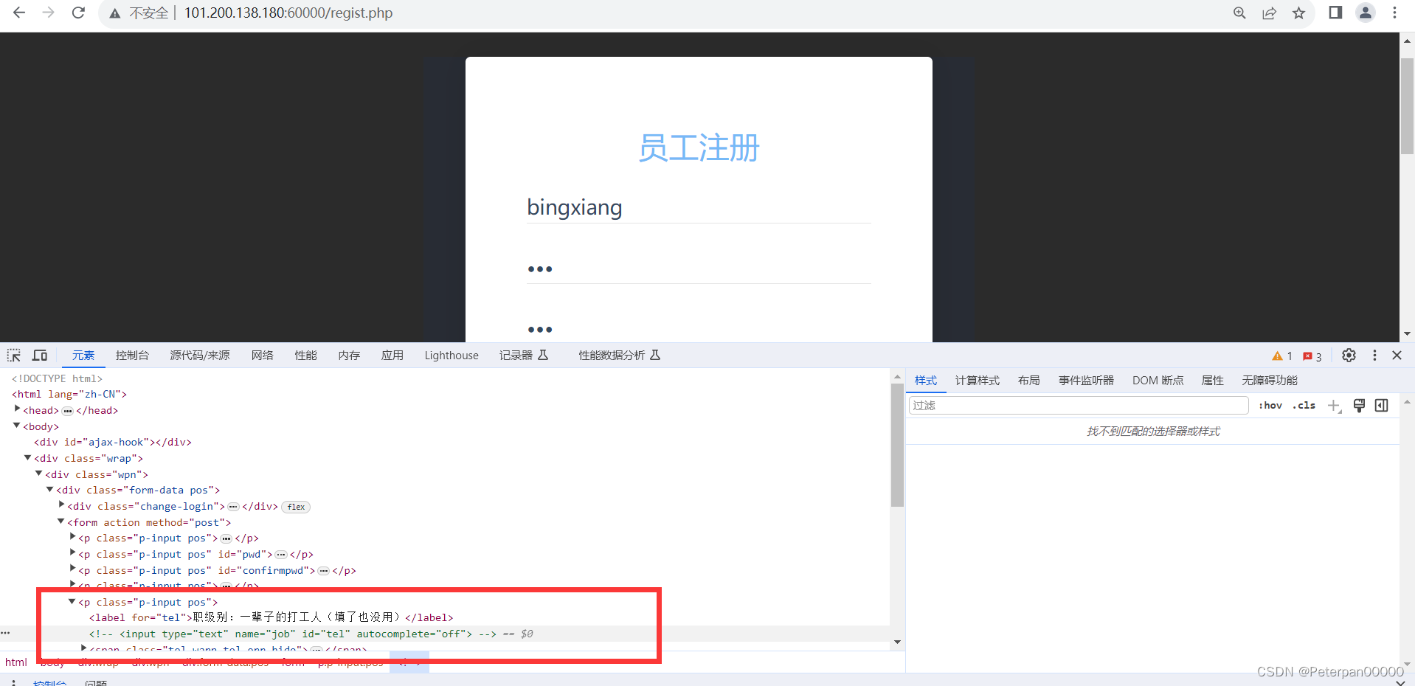The width and height of the screenshot is (1415, 686).
Task: Select the 无障碍功能 tab
Action: click(1270, 381)
